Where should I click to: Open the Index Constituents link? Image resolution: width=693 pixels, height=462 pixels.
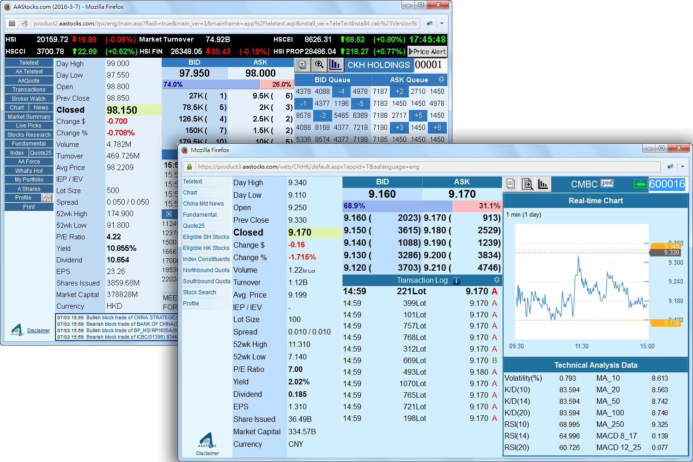point(206,259)
